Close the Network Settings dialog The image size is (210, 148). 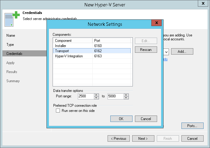[x=156, y=23]
